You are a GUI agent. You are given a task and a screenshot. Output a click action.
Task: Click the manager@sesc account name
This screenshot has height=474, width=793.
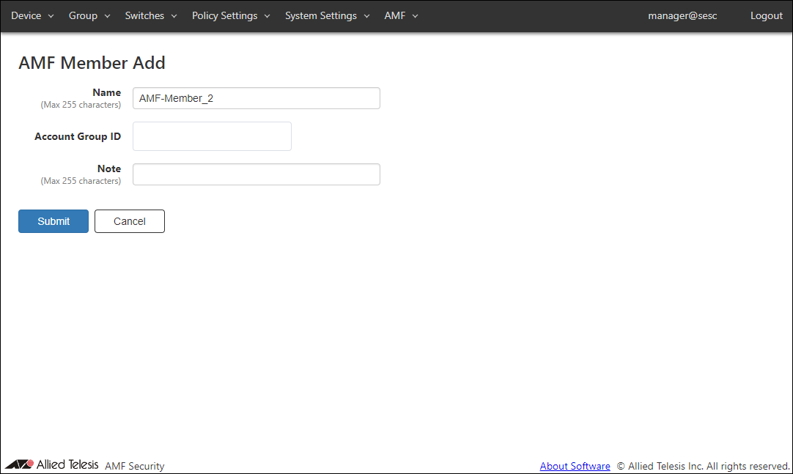[x=682, y=16]
